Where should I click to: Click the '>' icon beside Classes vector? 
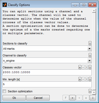coord(80,67)
